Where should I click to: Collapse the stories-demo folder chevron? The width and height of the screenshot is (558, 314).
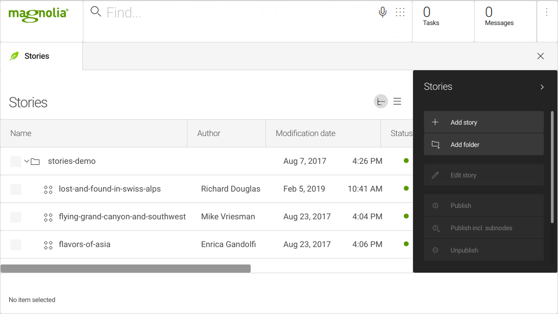click(25, 161)
